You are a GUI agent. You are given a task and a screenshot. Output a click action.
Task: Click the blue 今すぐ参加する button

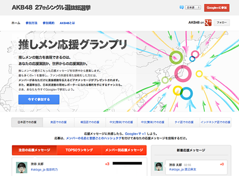point(39,99)
